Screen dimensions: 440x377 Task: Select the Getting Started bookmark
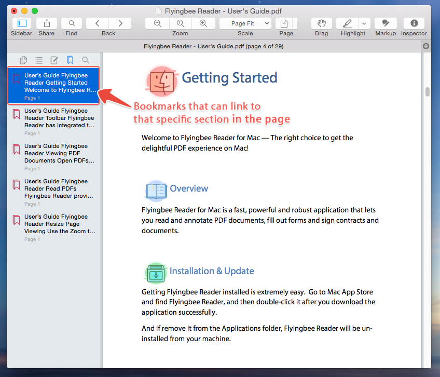click(x=53, y=85)
